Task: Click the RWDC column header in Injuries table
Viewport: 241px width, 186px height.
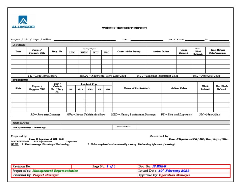Action: (x=84, y=53)
